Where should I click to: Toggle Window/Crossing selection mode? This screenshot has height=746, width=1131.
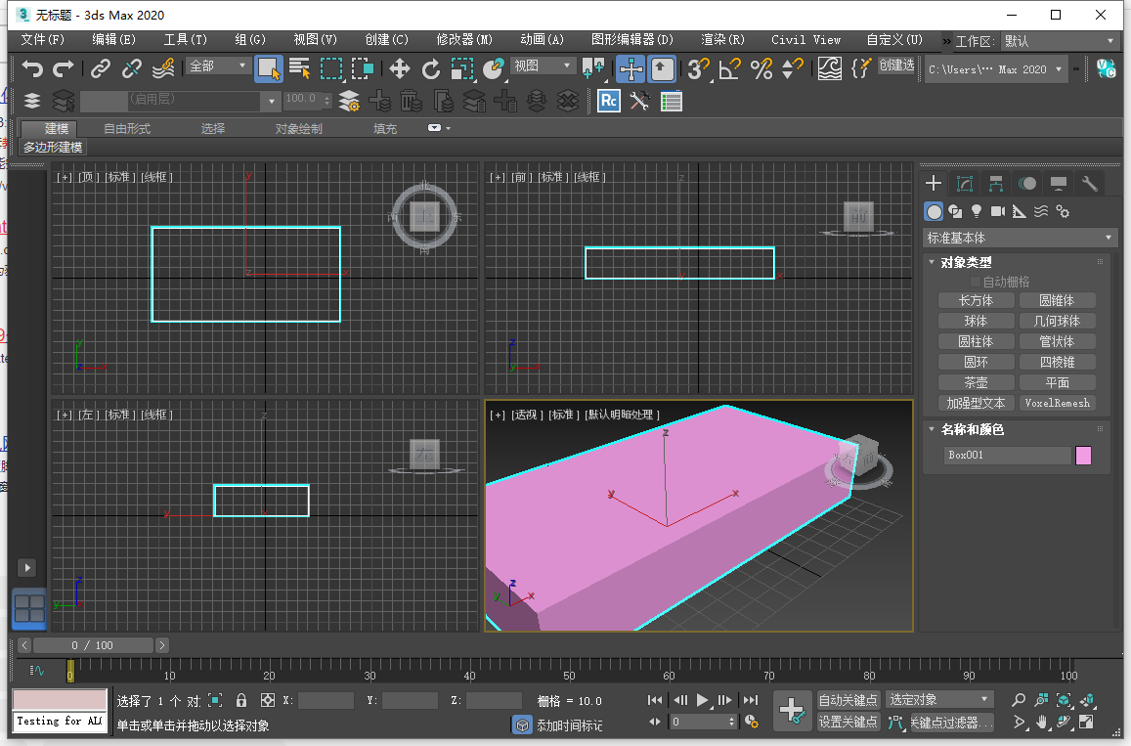click(362, 68)
